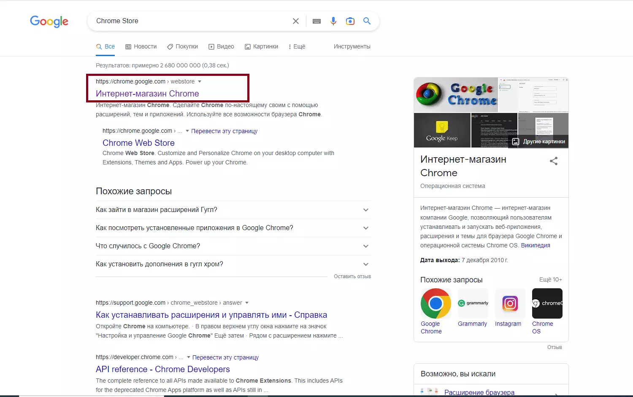Viewport: 633px width, 397px height.
Task: Click the 'Дата выхода:' release date text
Action: (440, 260)
